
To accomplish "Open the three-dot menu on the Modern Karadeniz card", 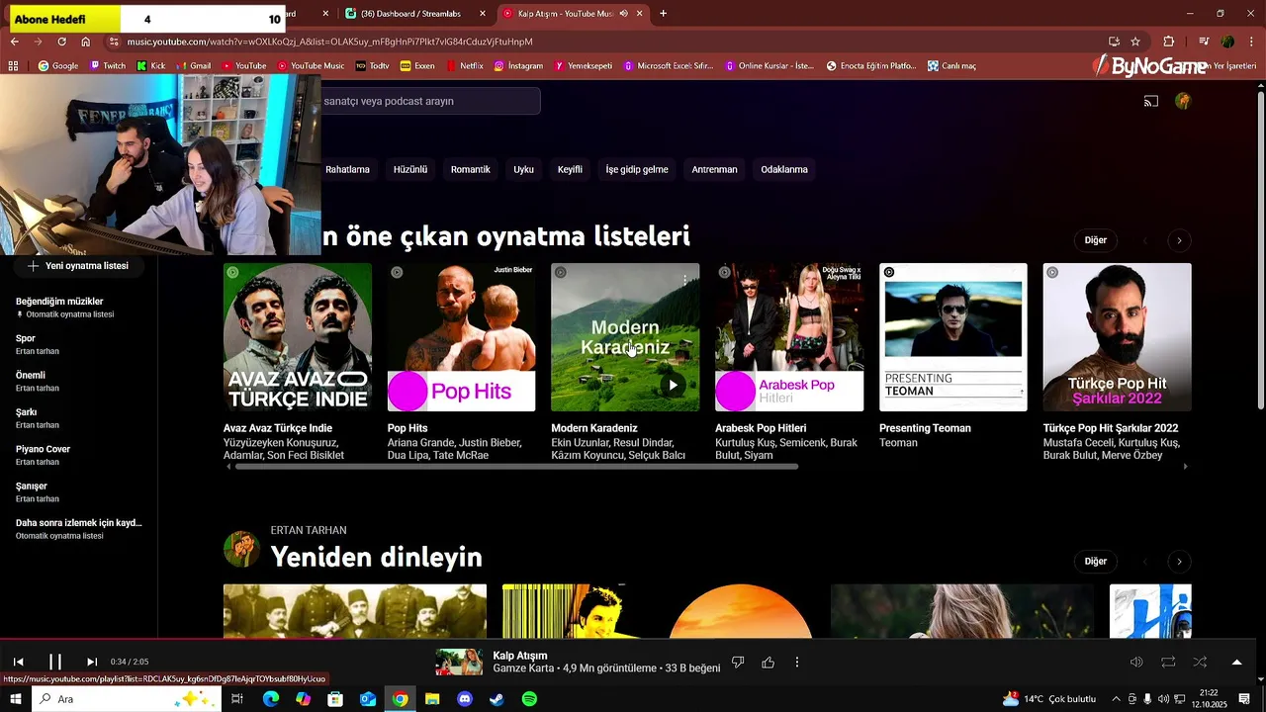I will point(685,280).
